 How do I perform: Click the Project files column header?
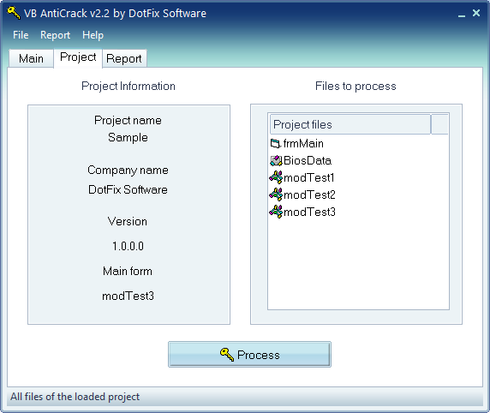[x=350, y=124]
